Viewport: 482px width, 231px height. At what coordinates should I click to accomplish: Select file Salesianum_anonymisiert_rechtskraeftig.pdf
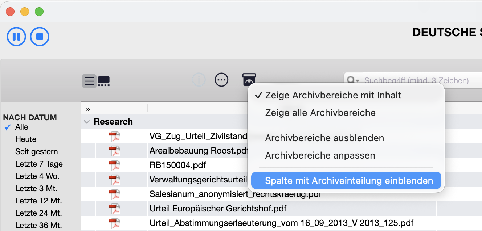pyautogui.click(x=235, y=194)
